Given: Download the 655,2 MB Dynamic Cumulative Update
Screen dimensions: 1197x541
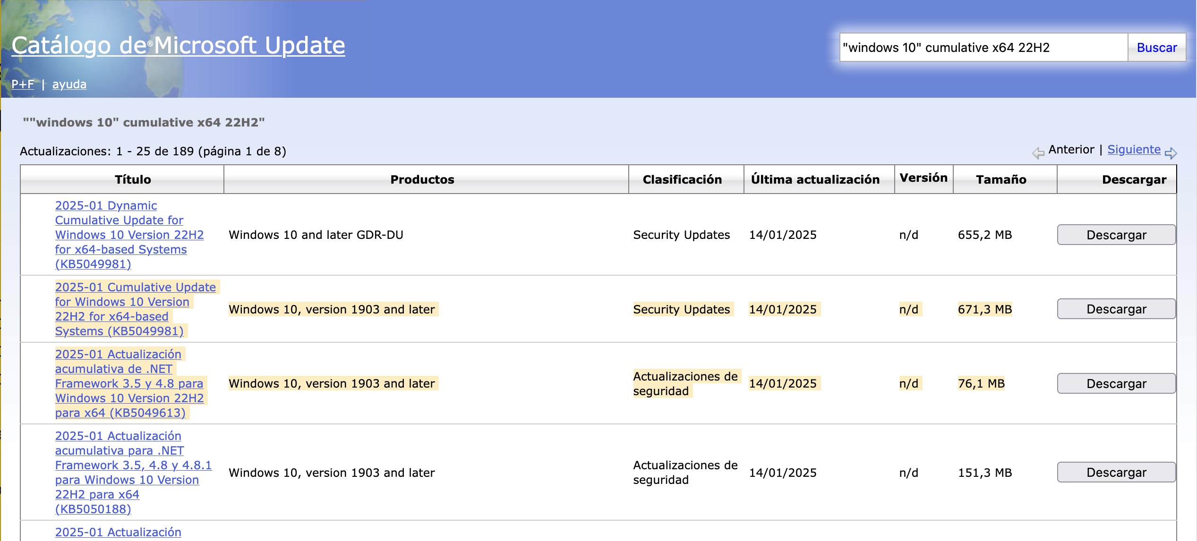Looking at the screenshot, I should (1116, 235).
